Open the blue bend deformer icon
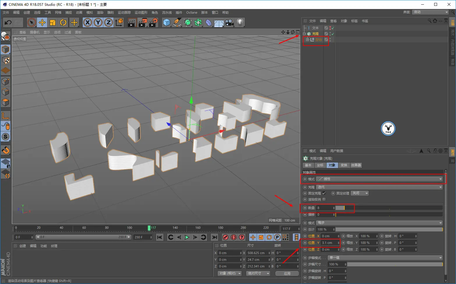The image size is (456, 284). point(209,22)
